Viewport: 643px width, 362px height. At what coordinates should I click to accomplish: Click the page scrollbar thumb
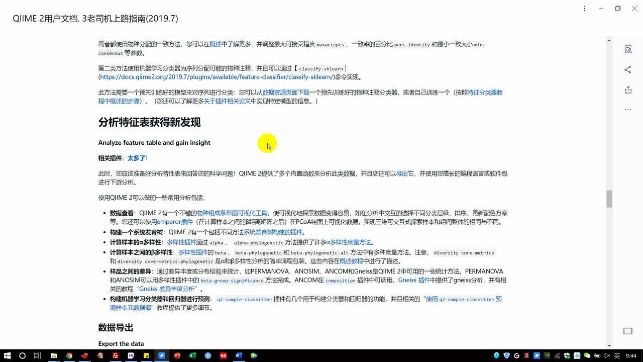click(x=609, y=199)
